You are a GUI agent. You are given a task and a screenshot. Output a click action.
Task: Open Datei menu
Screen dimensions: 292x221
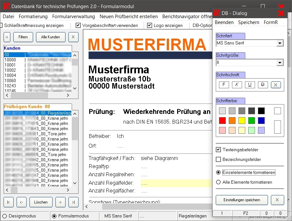tap(8, 17)
